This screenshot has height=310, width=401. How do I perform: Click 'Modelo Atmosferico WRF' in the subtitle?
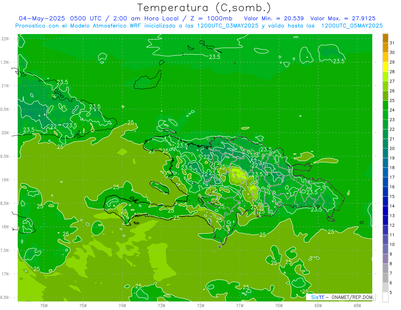pos(105,26)
